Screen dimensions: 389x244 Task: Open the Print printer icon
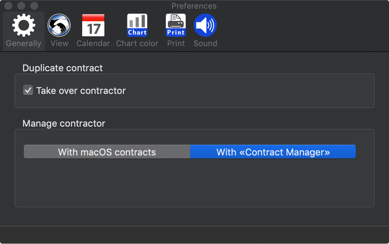point(176,25)
